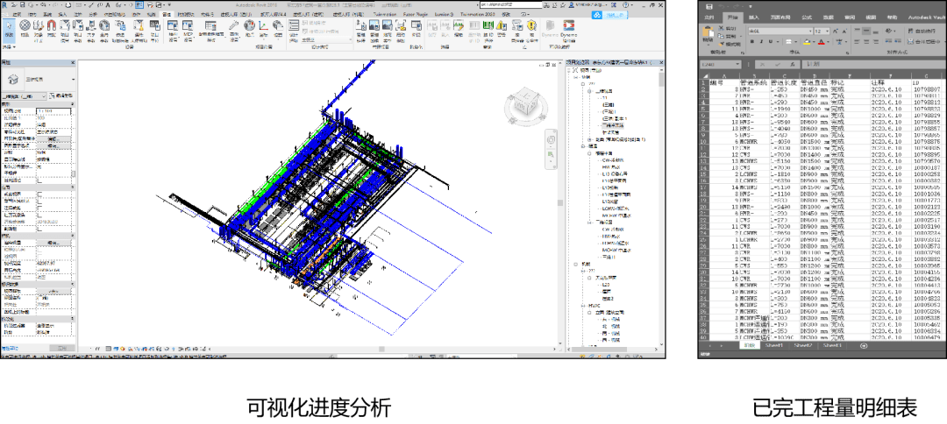Open the Review Warnings triangle icon

[x=502, y=28]
